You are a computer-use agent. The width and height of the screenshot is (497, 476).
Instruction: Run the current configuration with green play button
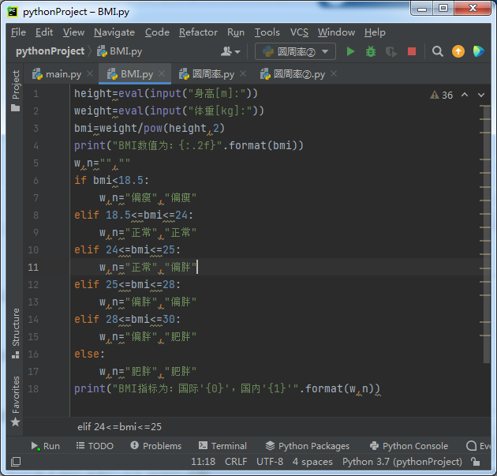pyautogui.click(x=350, y=51)
